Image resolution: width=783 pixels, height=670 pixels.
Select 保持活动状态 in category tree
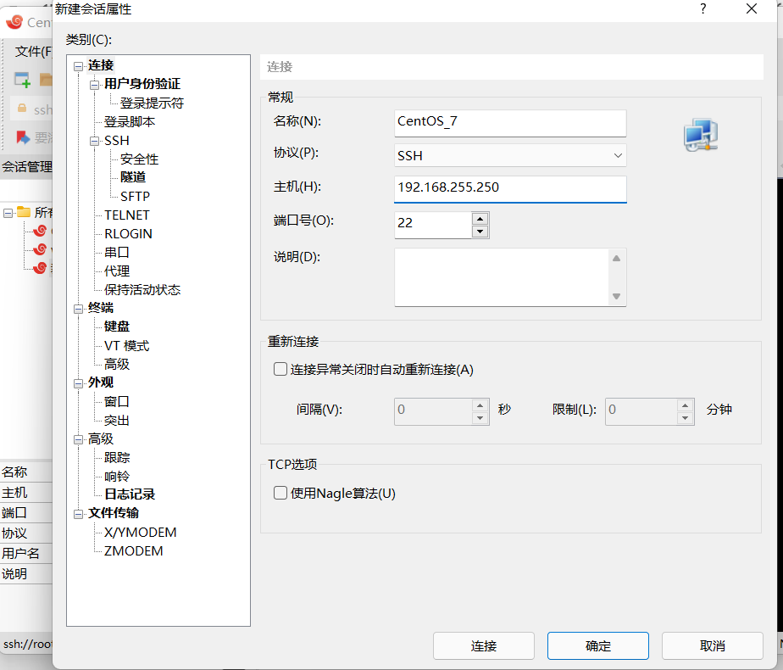(x=142, y=290)
